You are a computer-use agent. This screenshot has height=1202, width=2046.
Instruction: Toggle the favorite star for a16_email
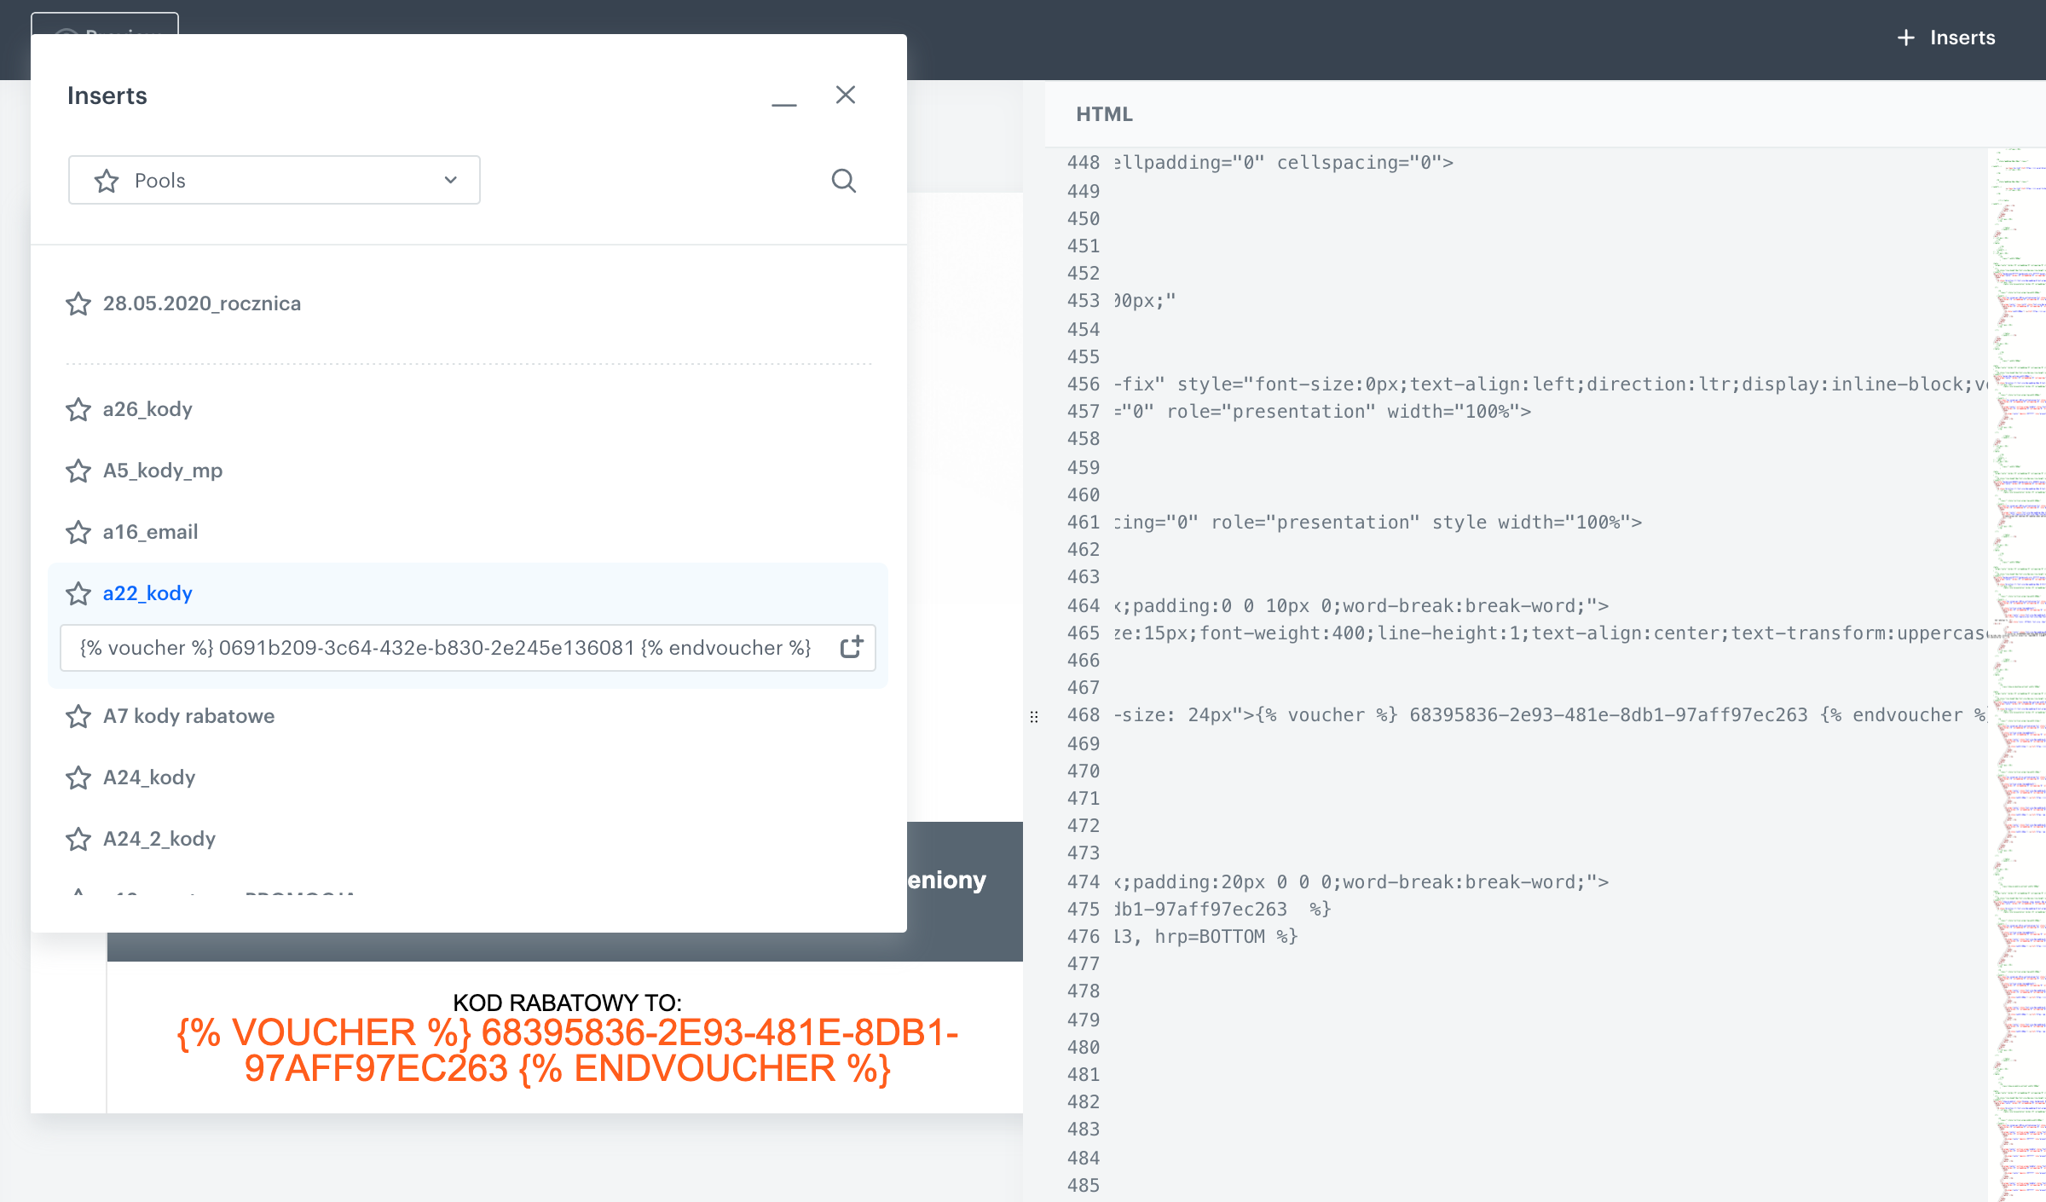click(x=78, y=532)
